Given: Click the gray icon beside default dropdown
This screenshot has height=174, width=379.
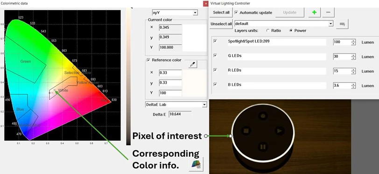Looking at the screenshot, I should click(x=342, y=24).
